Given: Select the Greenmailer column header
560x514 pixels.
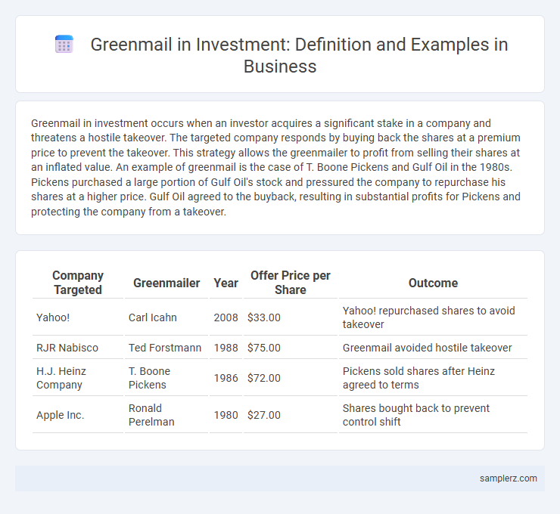Looking at the screenshot, I should pos(166,283).
